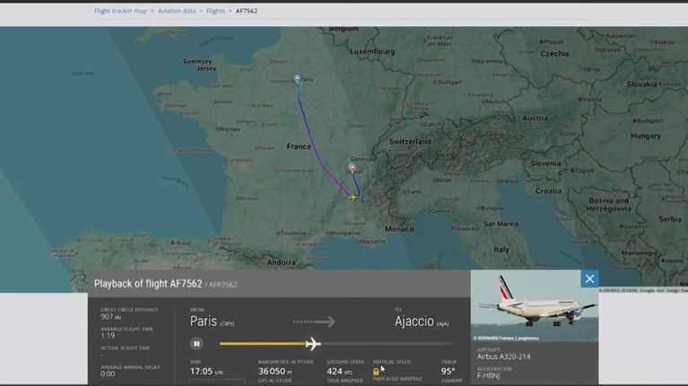
Task: Pause the flight playback
Action: tap(196, 344)
